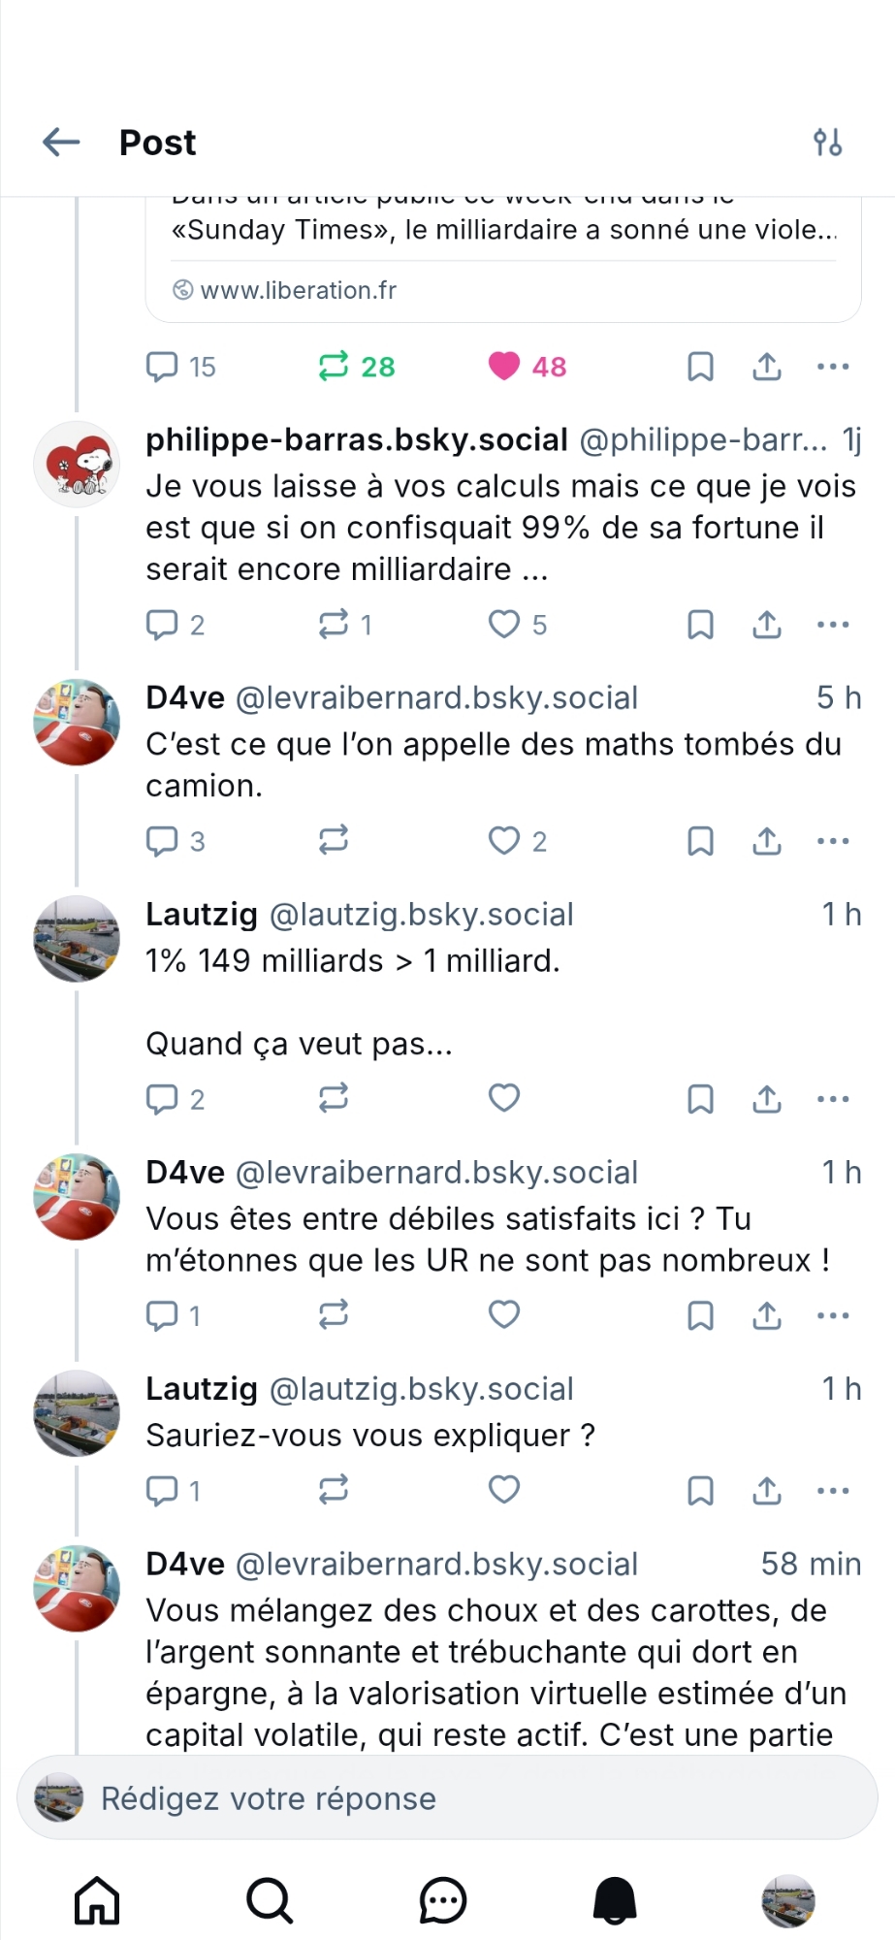Image resolution: width=895 pixels, height=1940 pixels.
Task: Reply to the main post with 15 comments
Action: pyautogui.click(x=162, y=367)
